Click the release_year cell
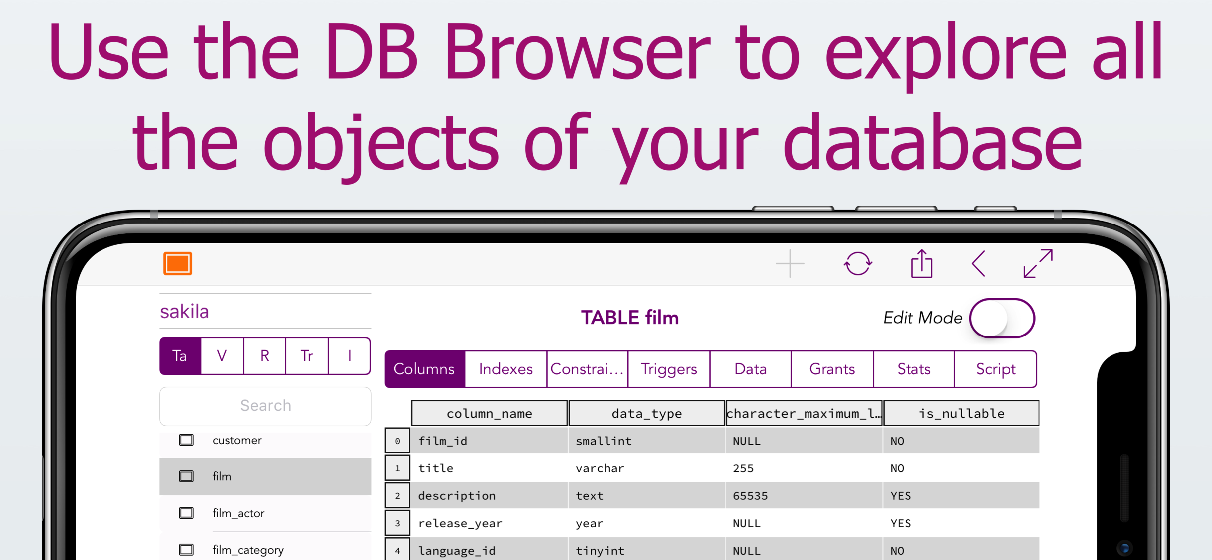Screen dimensions: 1212x560 (x=490, y=523)
